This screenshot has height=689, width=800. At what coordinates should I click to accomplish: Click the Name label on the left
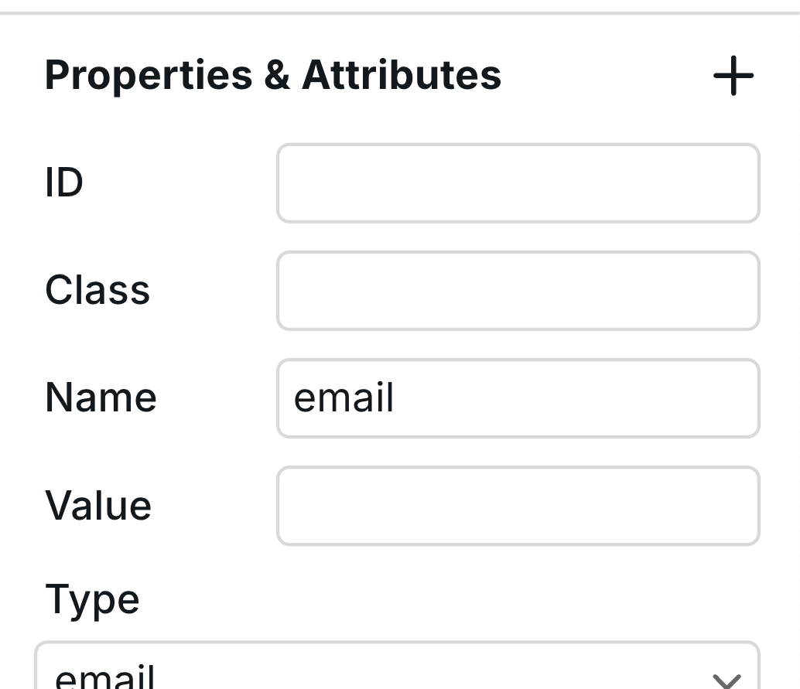coord(100,397)
